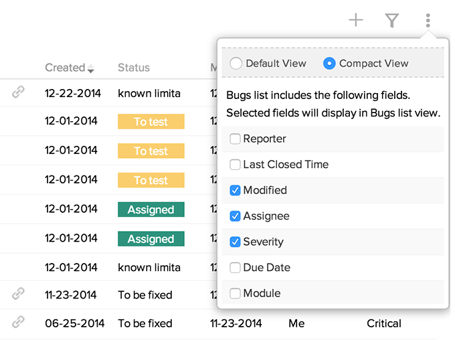Uncheck the Severity field checkbox
This screenshot has width=455, height=340.
click(235, 242)
